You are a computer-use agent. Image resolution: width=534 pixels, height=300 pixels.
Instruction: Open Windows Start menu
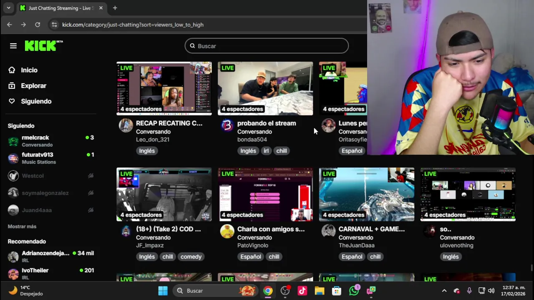click(163, 290)
